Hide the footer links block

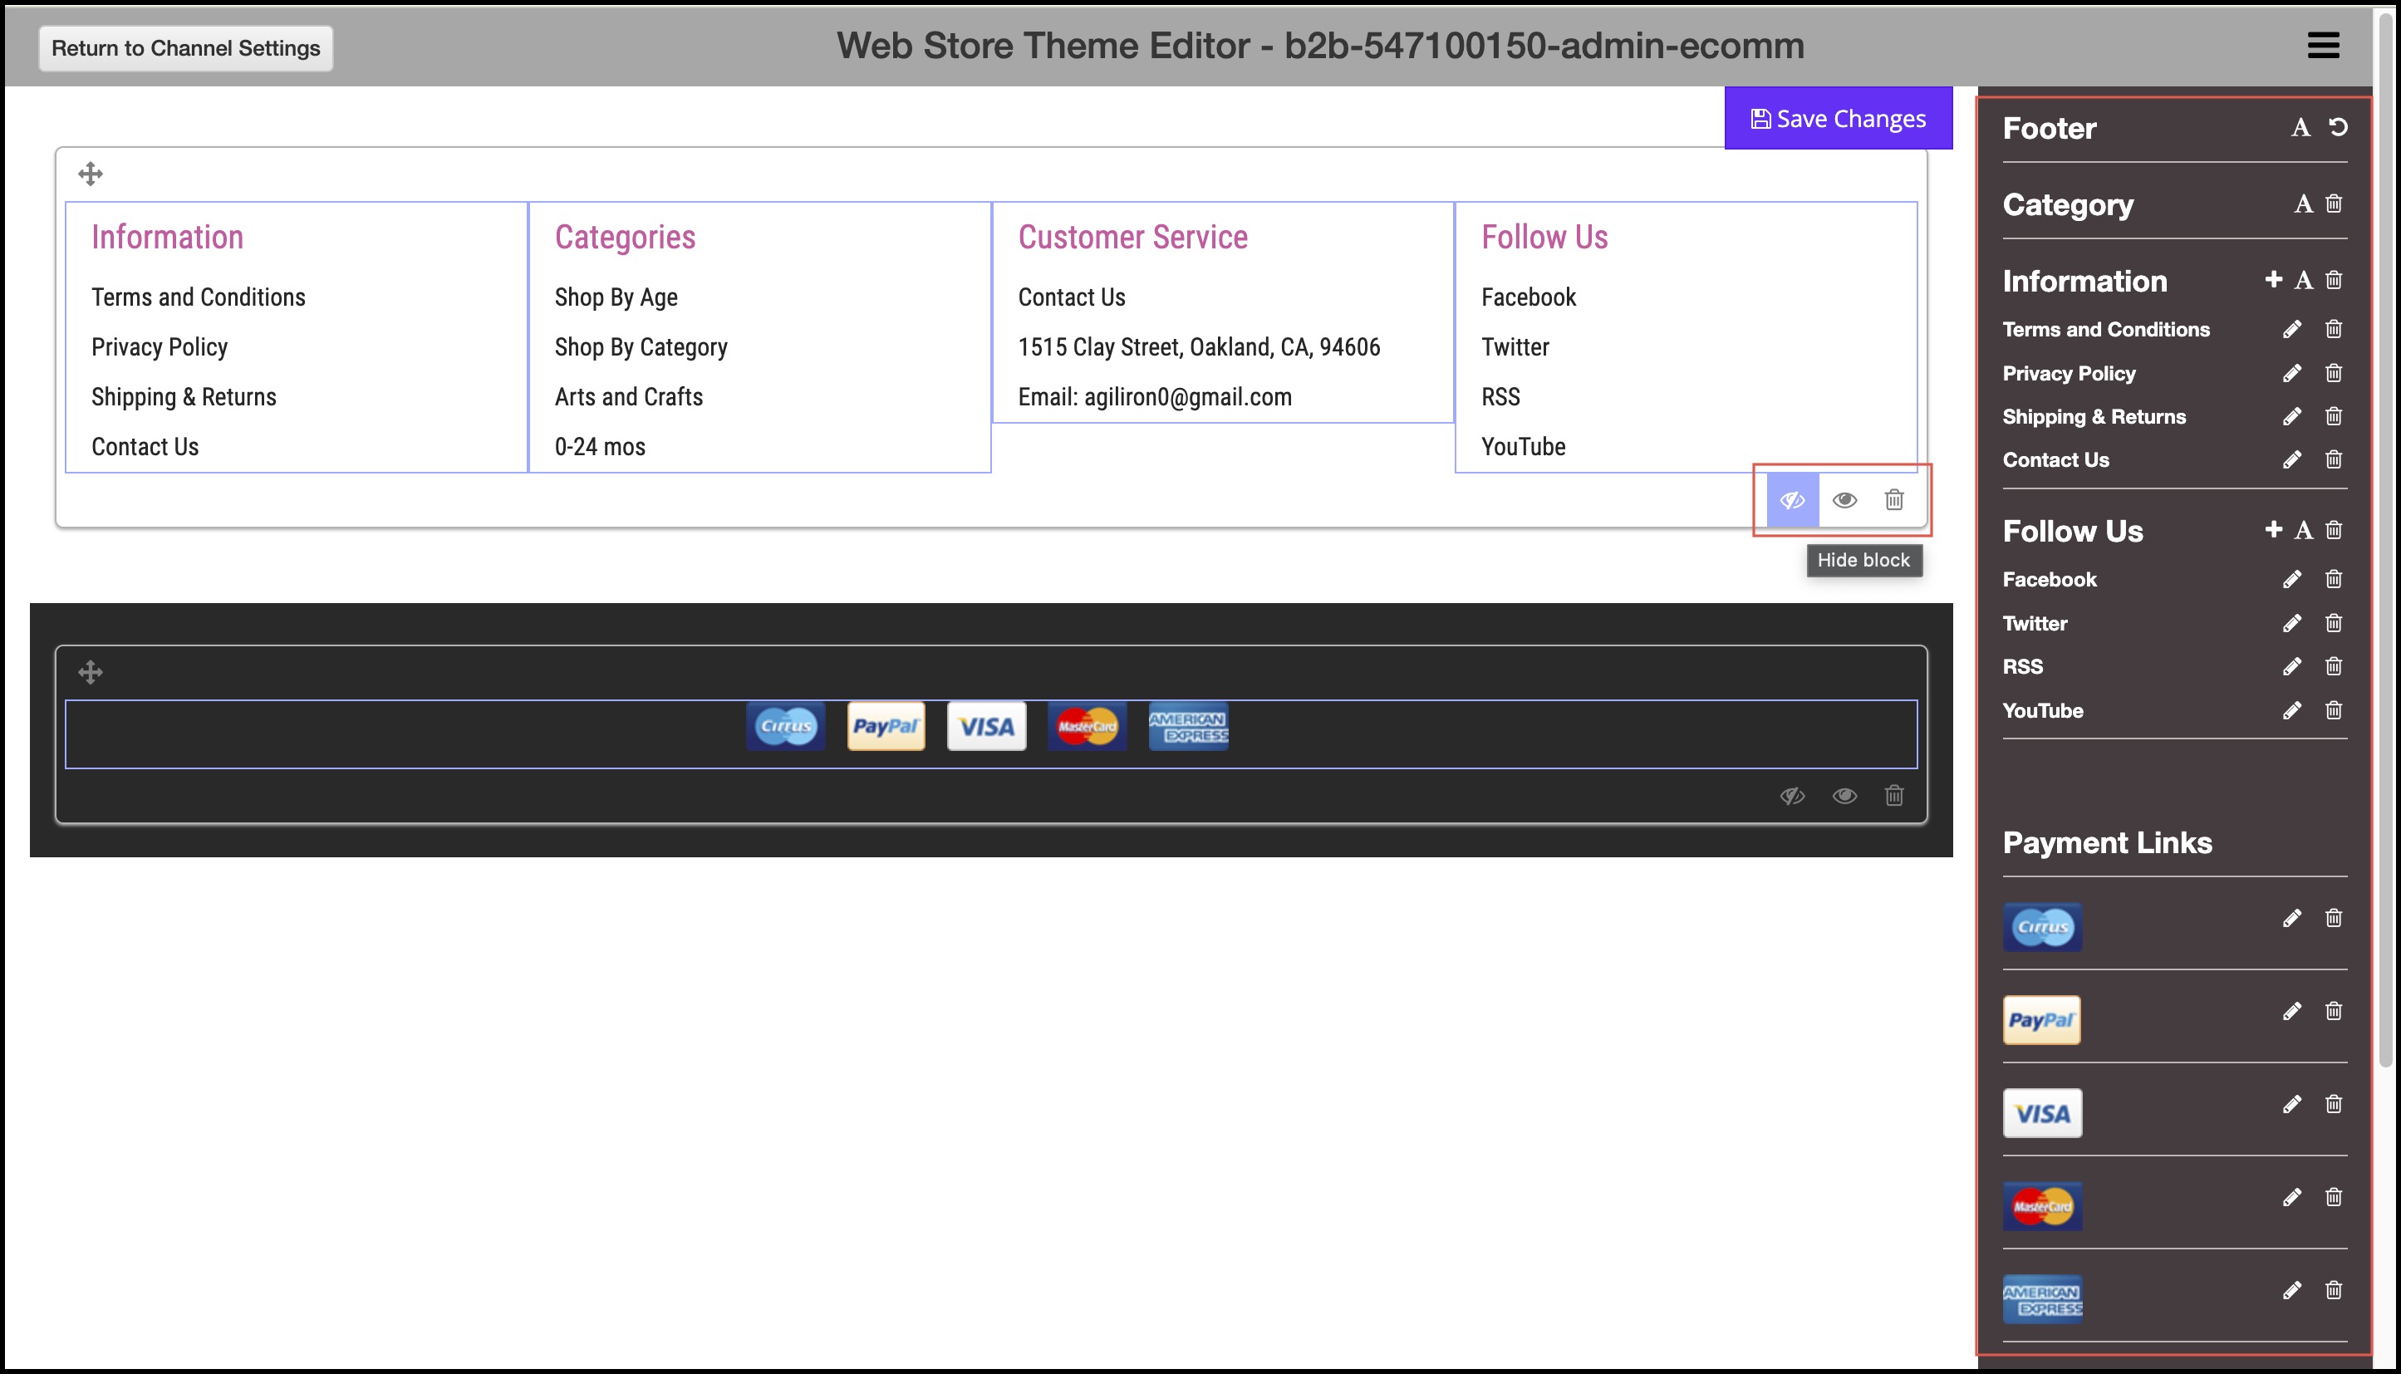[1792, 500]
